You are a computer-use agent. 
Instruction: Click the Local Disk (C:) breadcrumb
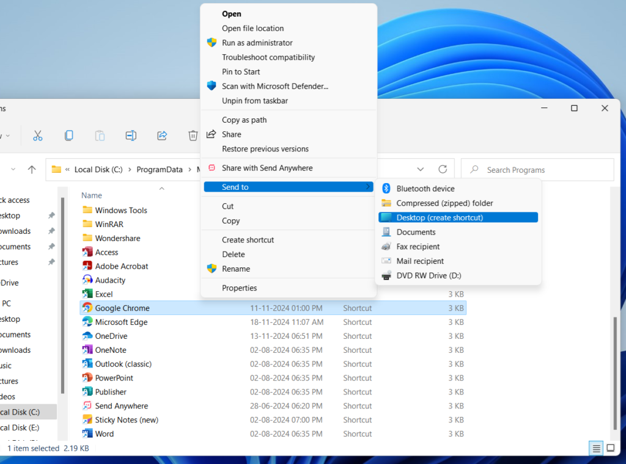pyautogui.click(x=98, y=169)
